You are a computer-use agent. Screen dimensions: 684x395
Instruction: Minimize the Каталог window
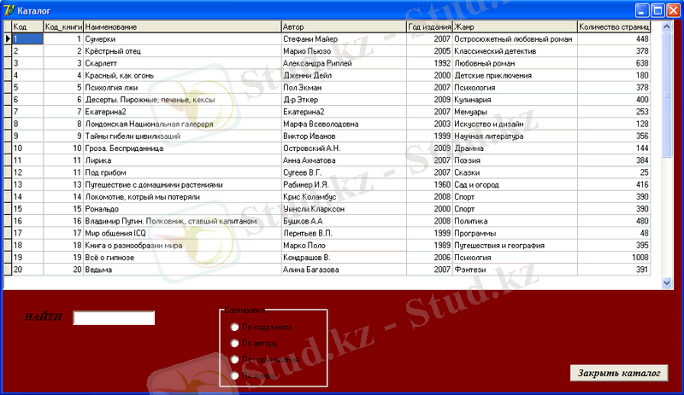tap(642, 10)
